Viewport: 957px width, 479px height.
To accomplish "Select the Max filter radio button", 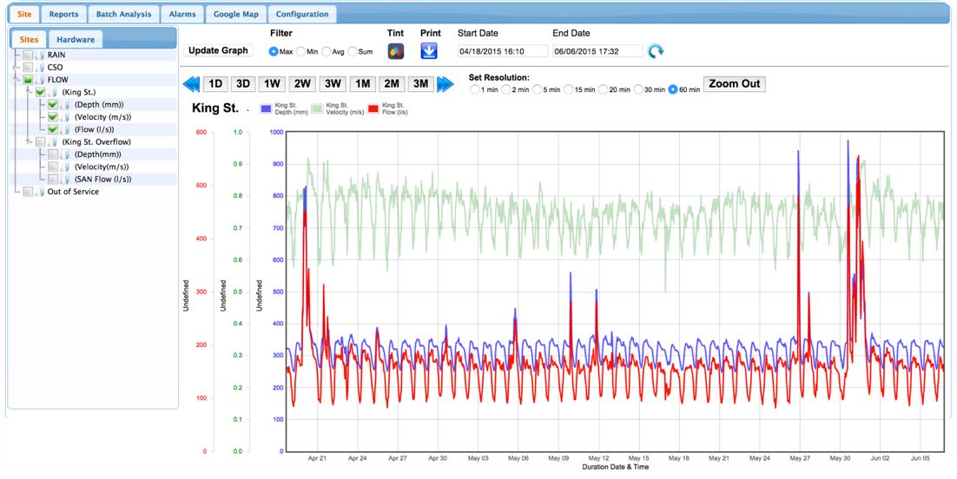I will pos(274,52).
